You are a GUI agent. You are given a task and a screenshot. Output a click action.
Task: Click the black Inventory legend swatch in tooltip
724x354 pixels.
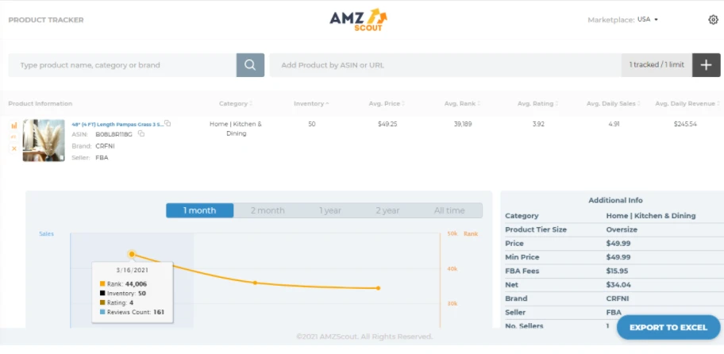click(x=102, y=293)
